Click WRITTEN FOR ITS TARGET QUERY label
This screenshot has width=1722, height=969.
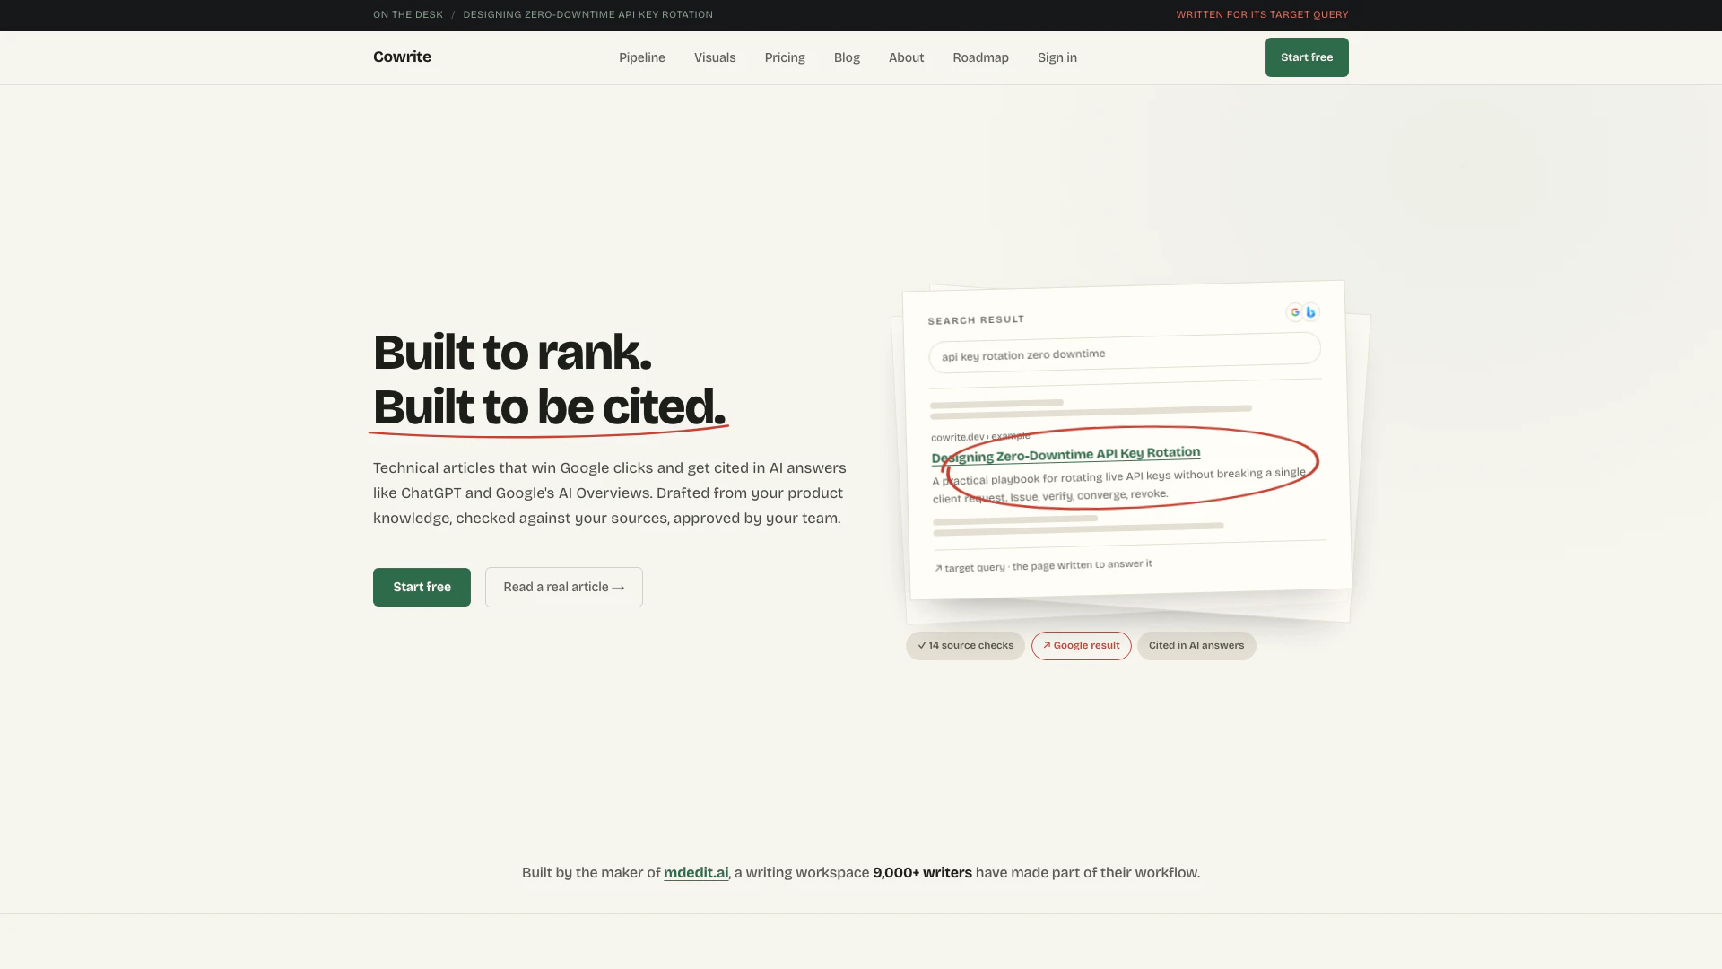(x=1262, y=14)
